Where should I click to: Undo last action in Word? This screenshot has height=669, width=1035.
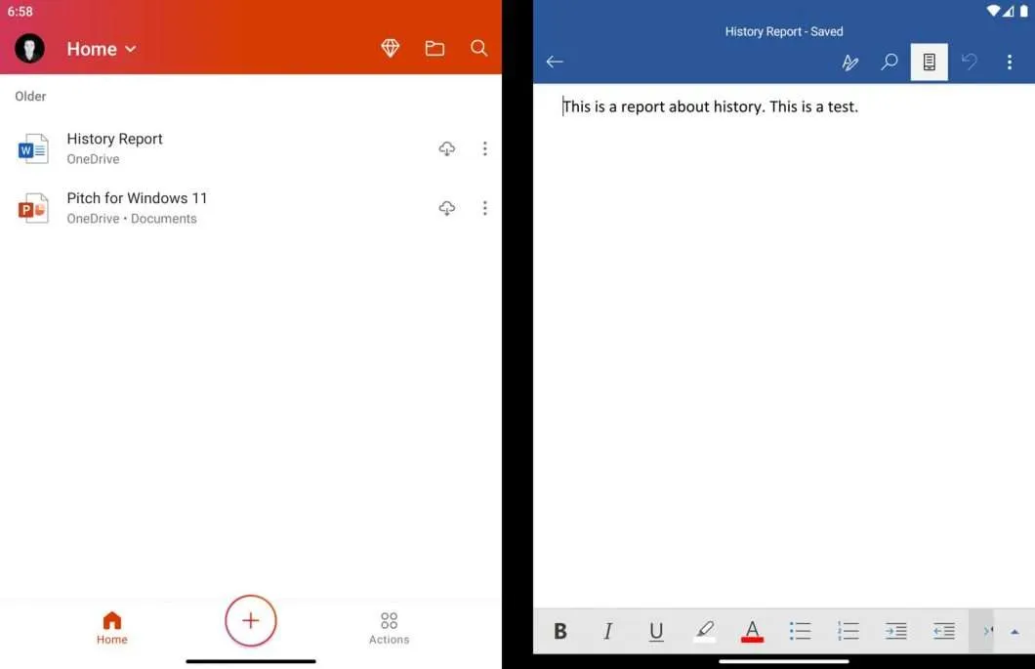[x=969, y=63]
